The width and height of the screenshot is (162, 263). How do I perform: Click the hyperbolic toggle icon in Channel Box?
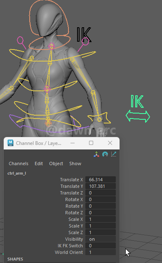pyautogui.click(x=114, y=154)
